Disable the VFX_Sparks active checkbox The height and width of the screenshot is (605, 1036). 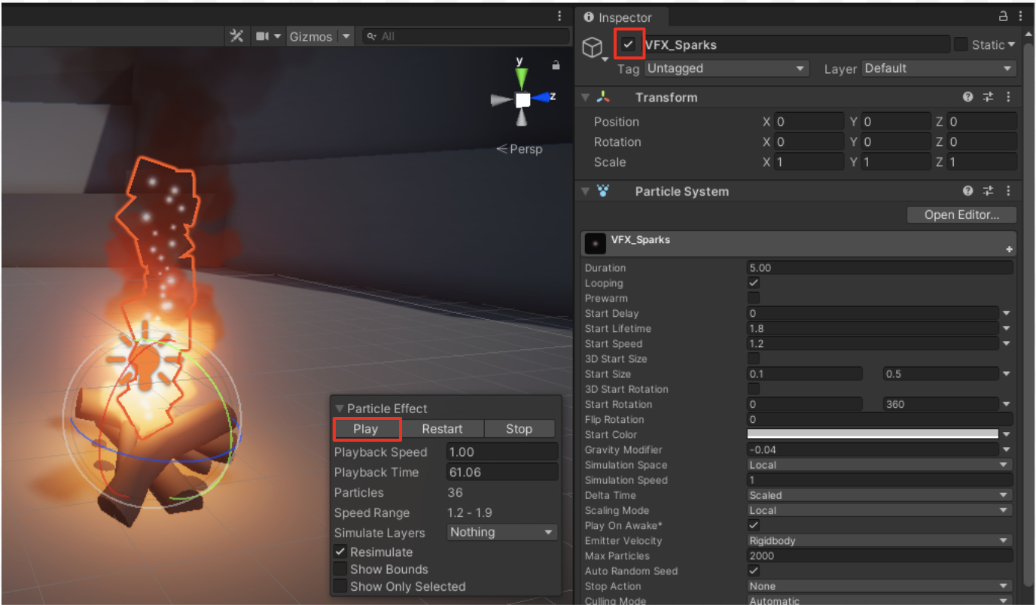click(x=628, y=44)
